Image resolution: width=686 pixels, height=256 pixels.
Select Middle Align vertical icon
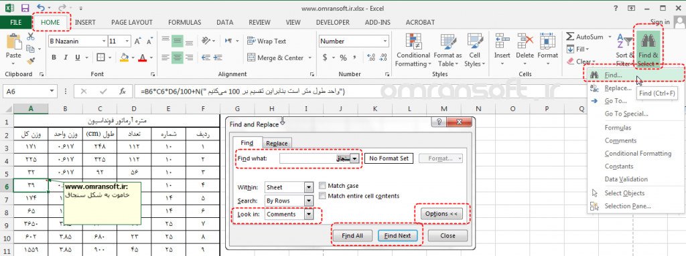pos(177,41)
